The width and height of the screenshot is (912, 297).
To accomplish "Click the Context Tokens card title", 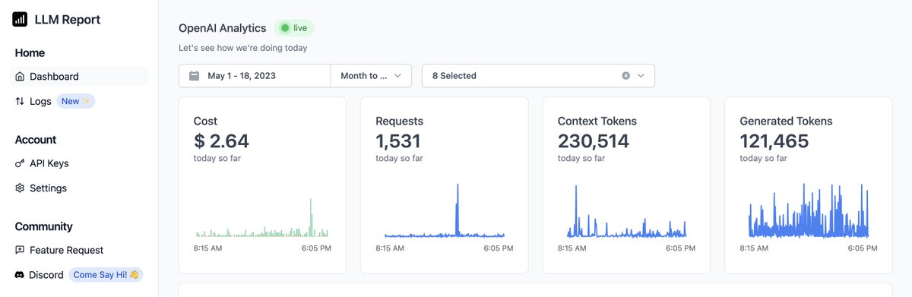I will pyautogui.click(x=597, y=121).
